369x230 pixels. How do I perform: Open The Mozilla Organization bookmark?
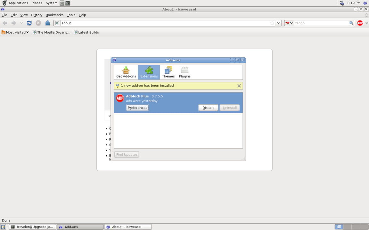52,32
